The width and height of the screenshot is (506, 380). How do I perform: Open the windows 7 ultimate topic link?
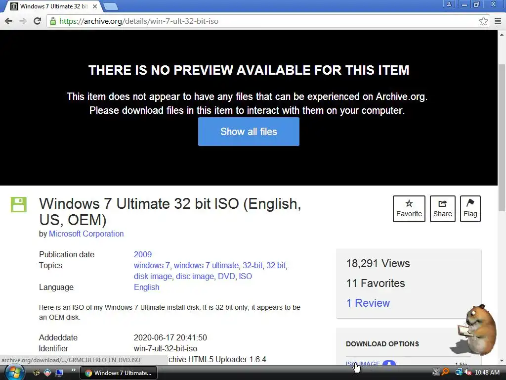pyautogui.click(x=206, y=265)
